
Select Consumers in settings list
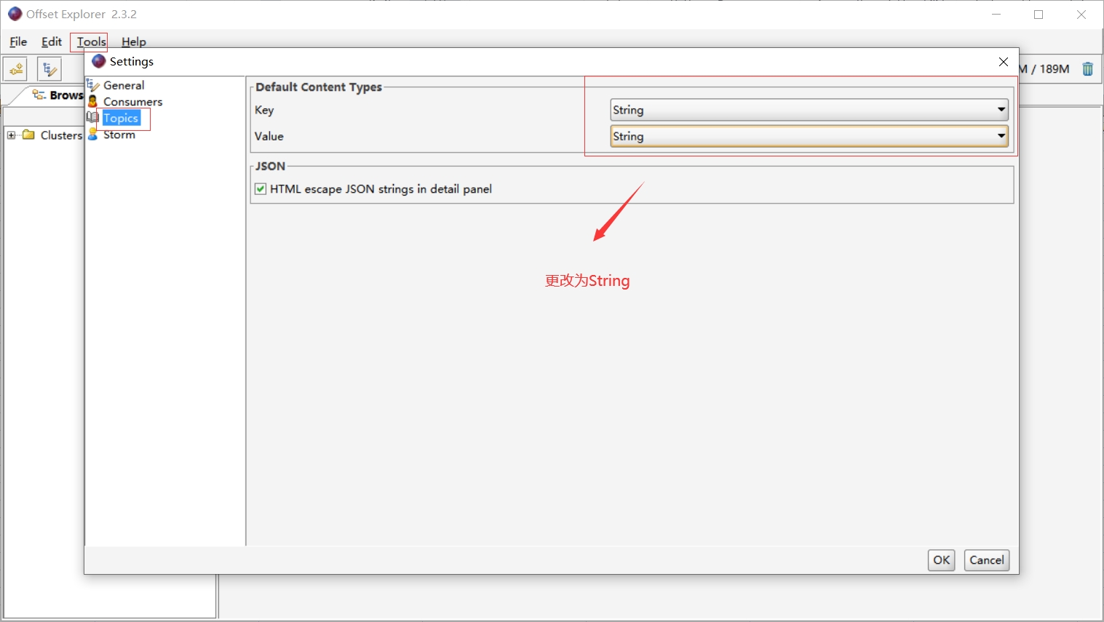[132, 102]
